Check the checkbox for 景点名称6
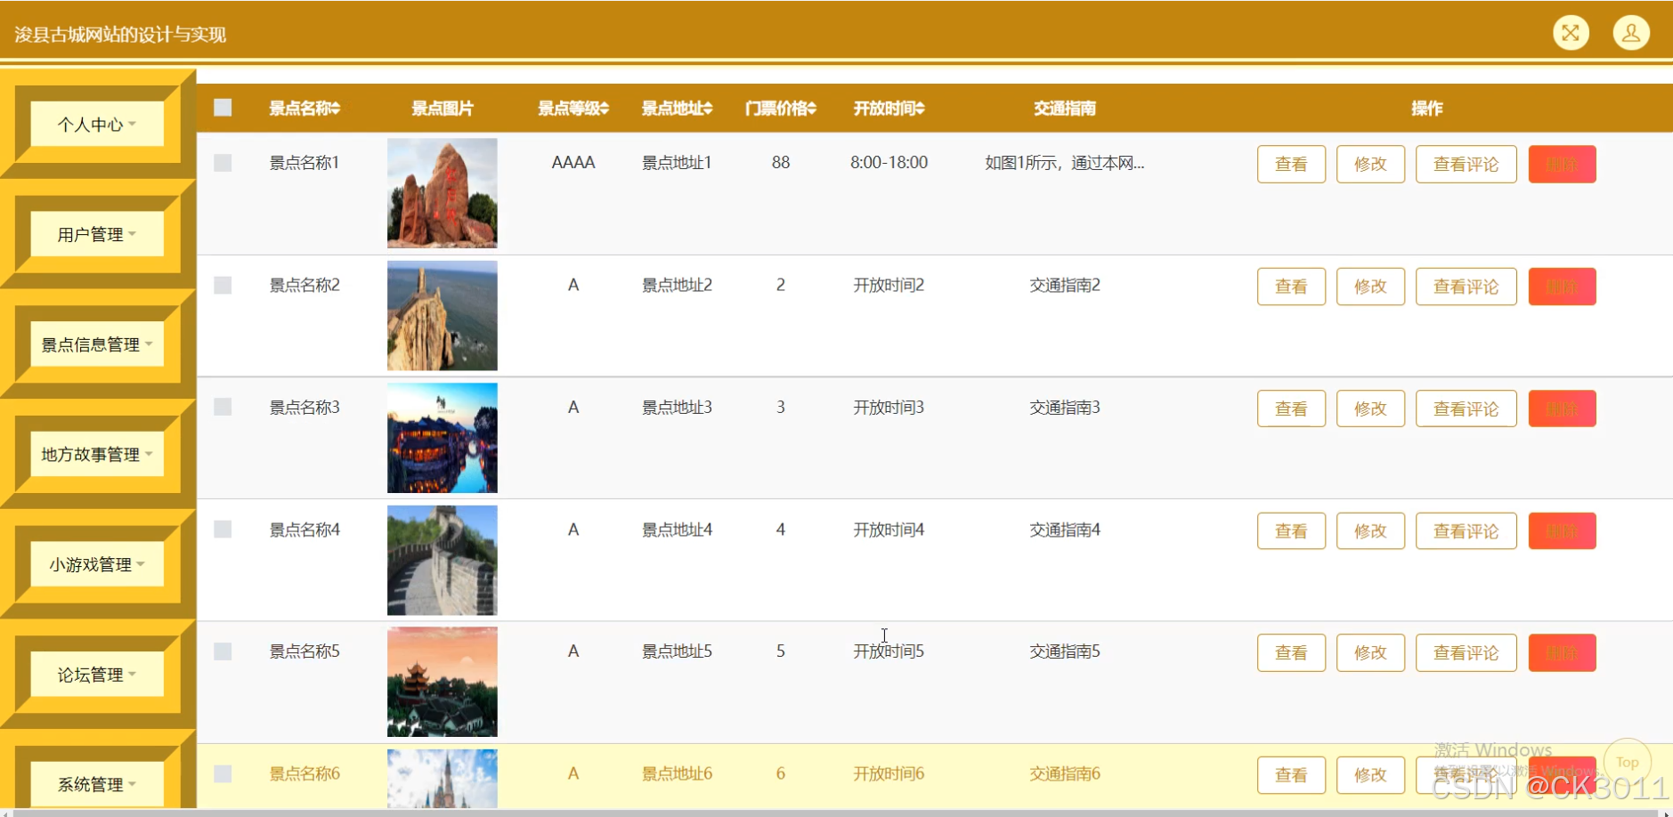Screen dimensions: 1673x817 pyautogui.click(x=223, y=773)
